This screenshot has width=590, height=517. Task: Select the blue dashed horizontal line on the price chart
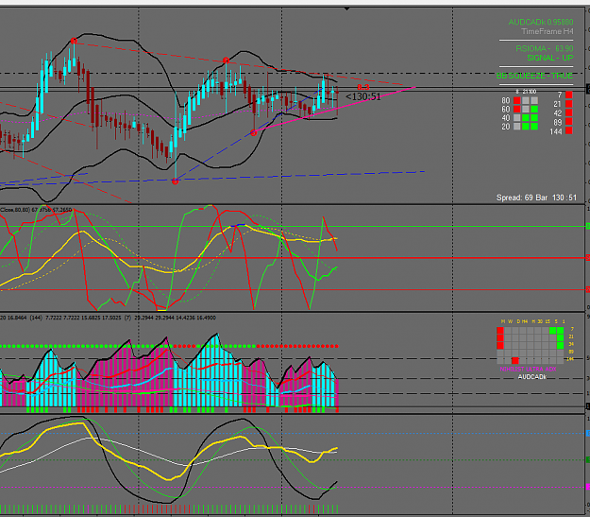coord(301,176)
